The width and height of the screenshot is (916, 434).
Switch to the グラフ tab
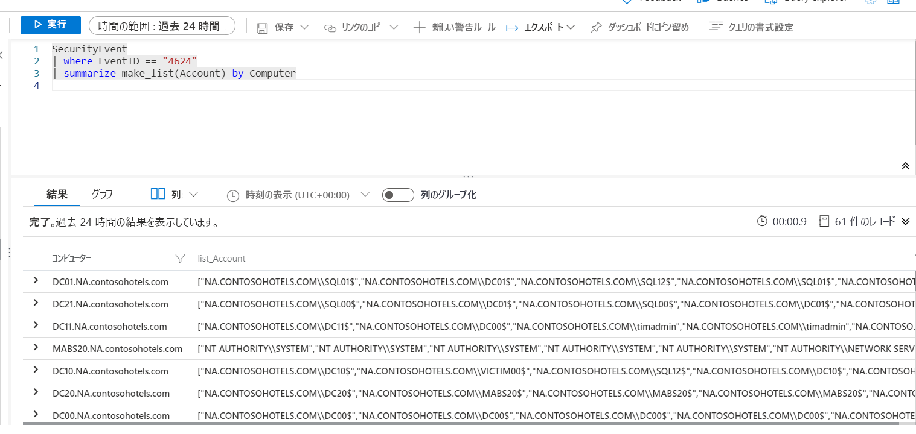102,194
